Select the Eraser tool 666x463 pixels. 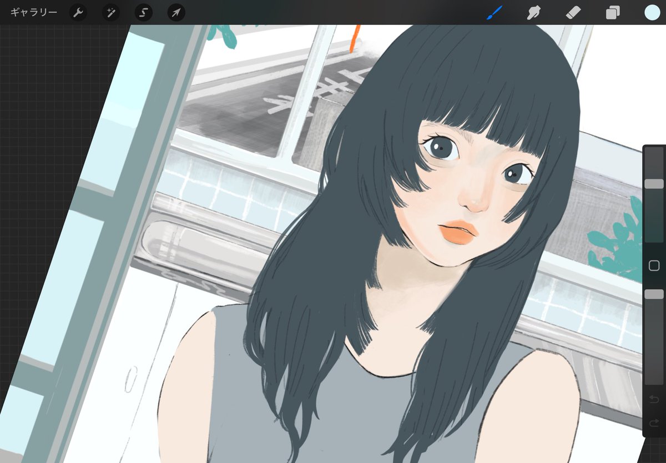[573, 13]
